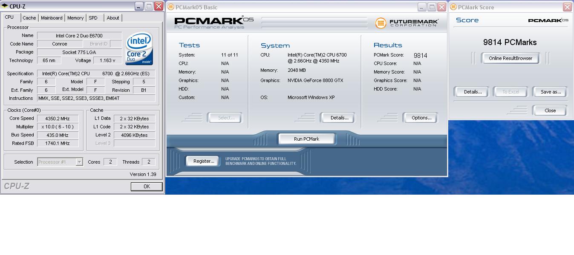574x255 pixels.
Task: Click the Intel Core 2 Duo logo
Action: click(139, 49)
